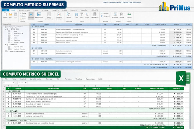Open the dropdown arrow under Stampa
This screenshot has height=129, width=194.
click(122, 19)
